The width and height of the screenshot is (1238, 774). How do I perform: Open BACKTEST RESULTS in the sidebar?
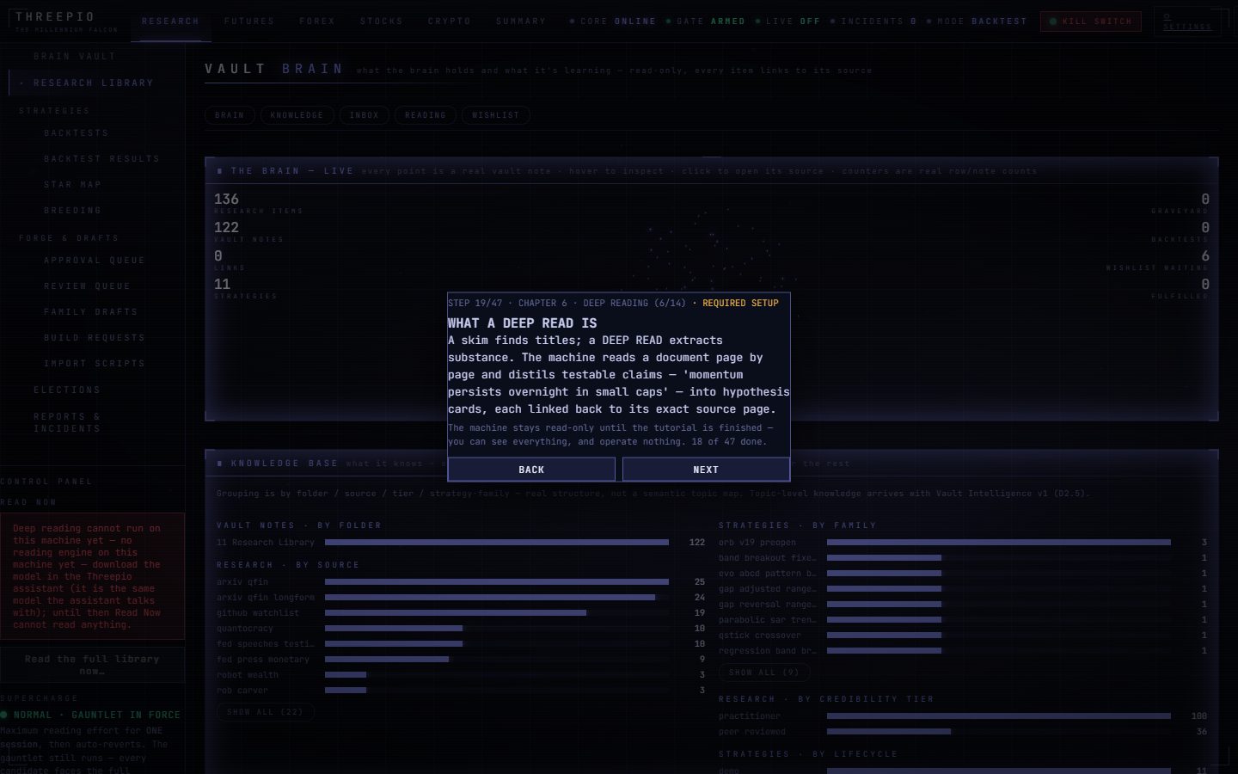(101, 159)
